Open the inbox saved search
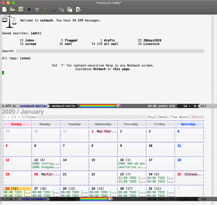The height and width of the screenshot is (205, 217). (x=30, y=40)
